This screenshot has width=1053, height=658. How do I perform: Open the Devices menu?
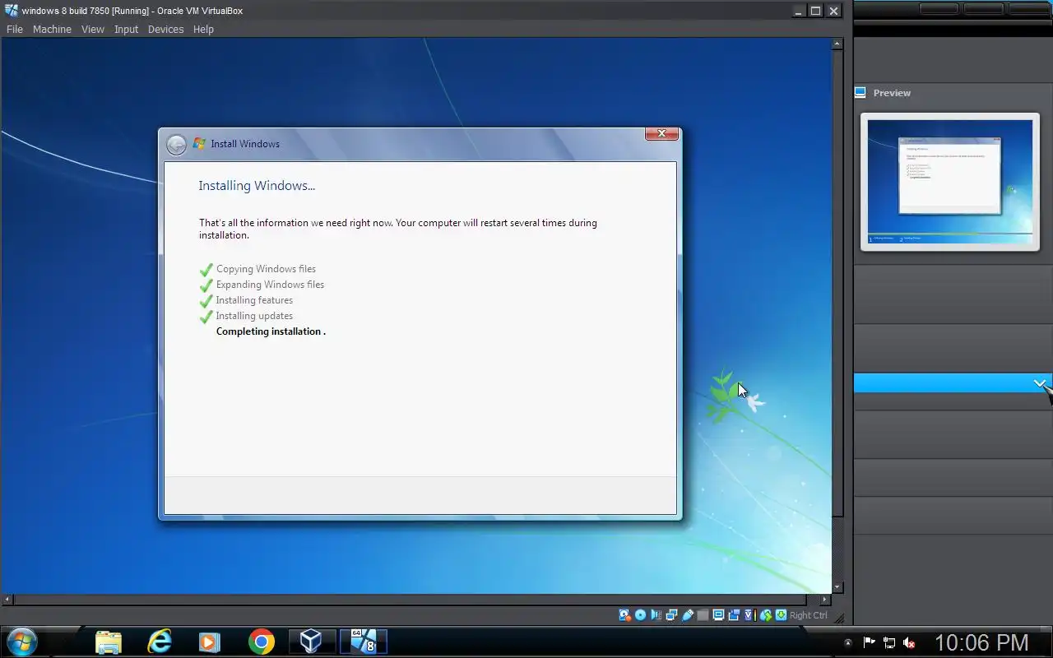click(x=165, y=29)
